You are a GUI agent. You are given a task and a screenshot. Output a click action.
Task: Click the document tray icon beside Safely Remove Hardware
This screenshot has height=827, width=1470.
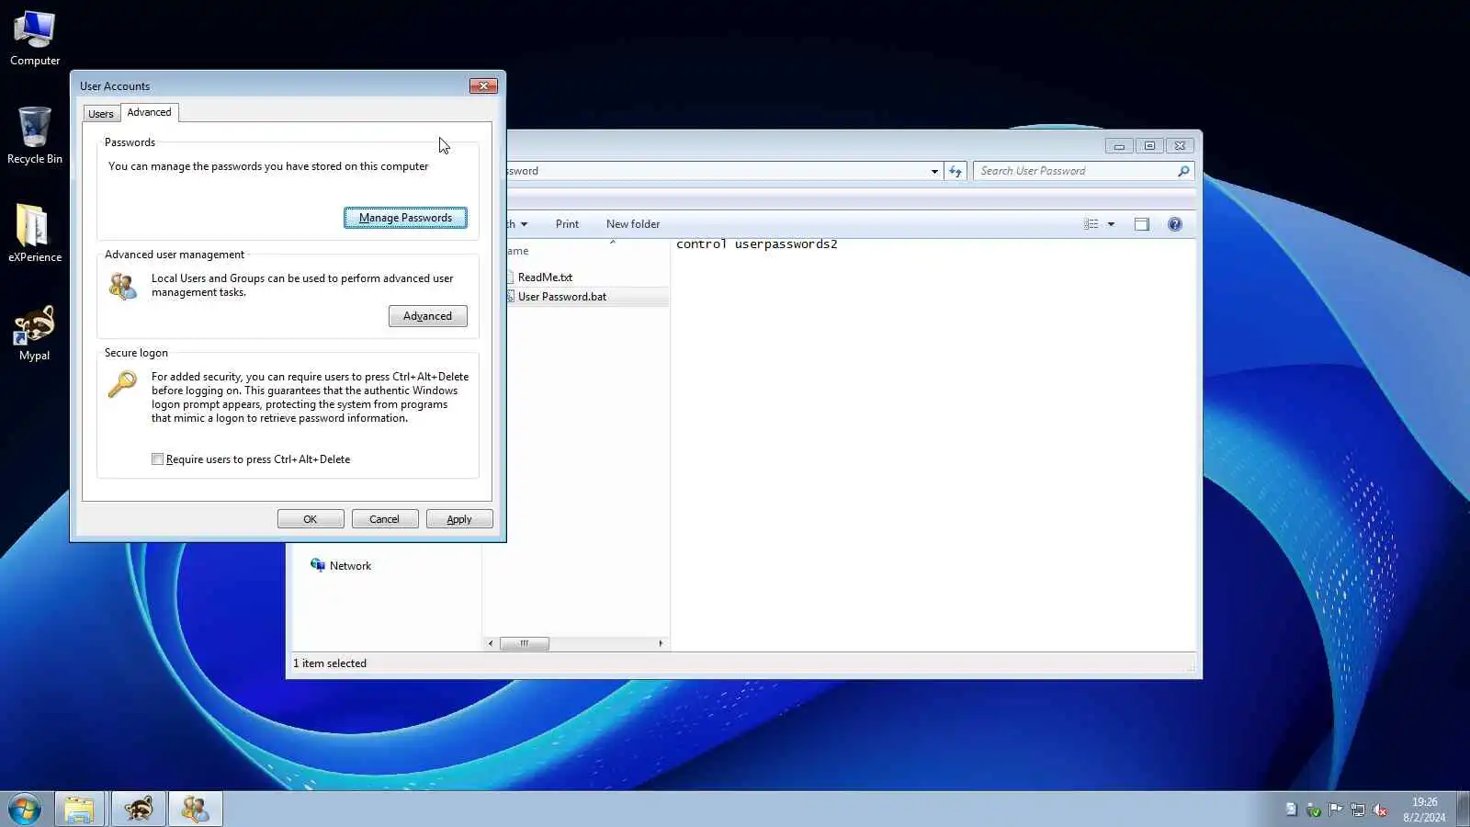click(1291, 810)
